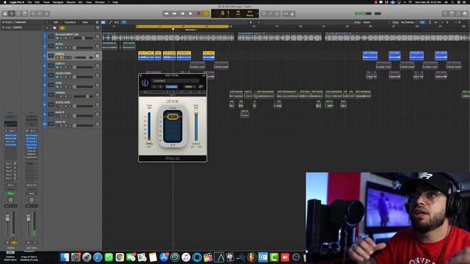
Task: Open Mix menu in the menu bar
Action: (80, 2)
